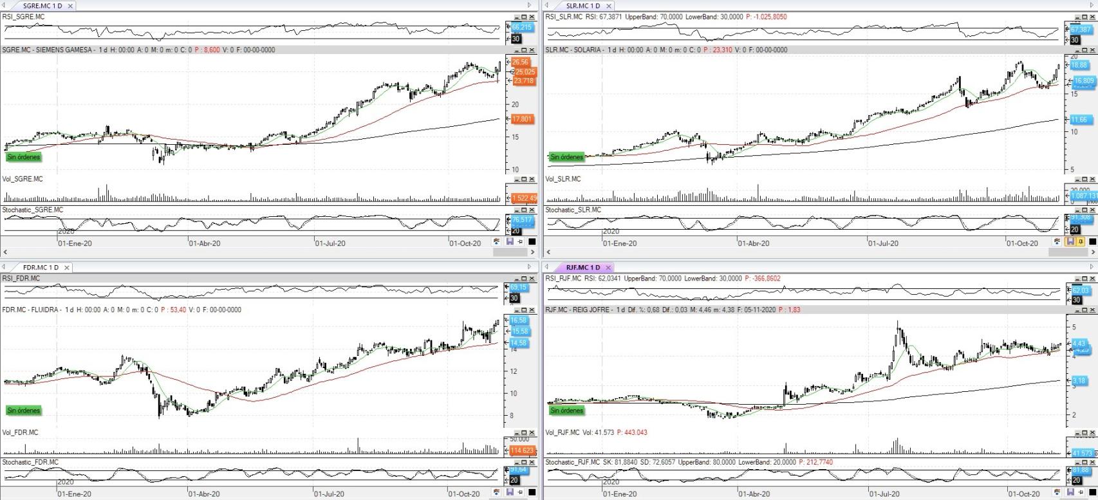
Task: Close the SLR.MC 1 D tab
Action: (x=609, y=6)
